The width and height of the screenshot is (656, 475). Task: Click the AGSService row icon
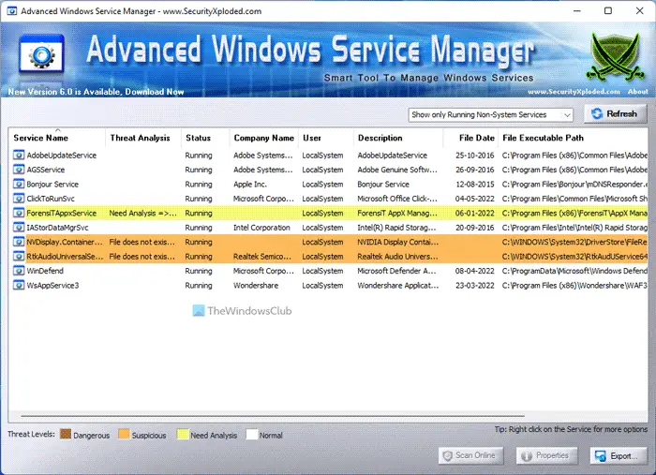pyautogui.click(x=19, y=170)
